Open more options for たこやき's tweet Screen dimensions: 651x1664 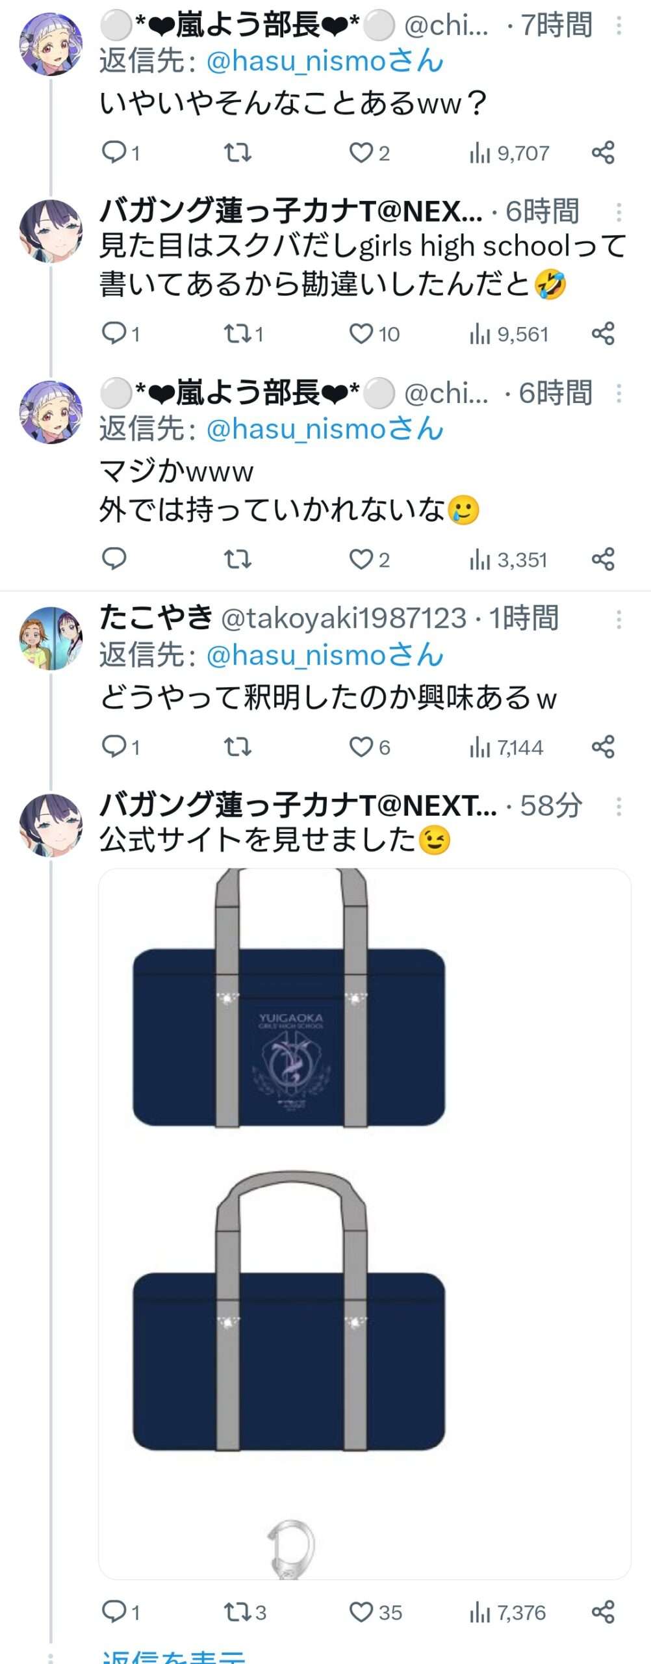619,619
